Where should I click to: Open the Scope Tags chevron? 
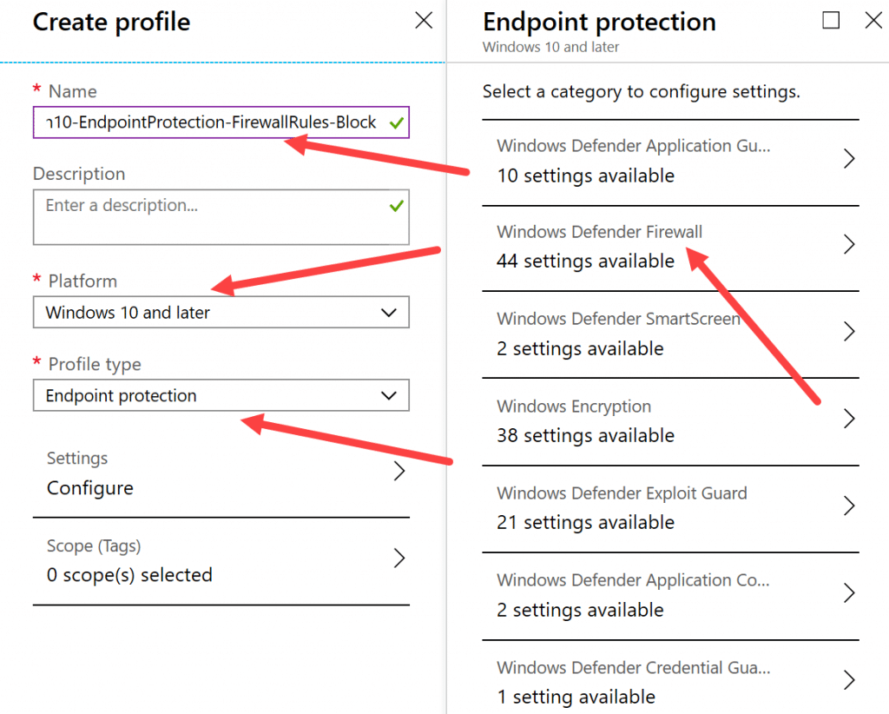tap(398, 559)
